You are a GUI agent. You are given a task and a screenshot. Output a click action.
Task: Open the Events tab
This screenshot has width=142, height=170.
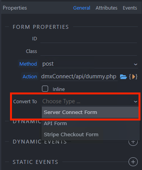130,8
